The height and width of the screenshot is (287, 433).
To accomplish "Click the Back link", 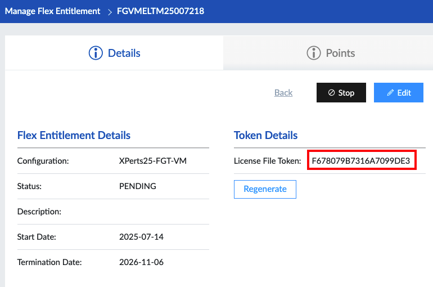I will tap(283, 92).
